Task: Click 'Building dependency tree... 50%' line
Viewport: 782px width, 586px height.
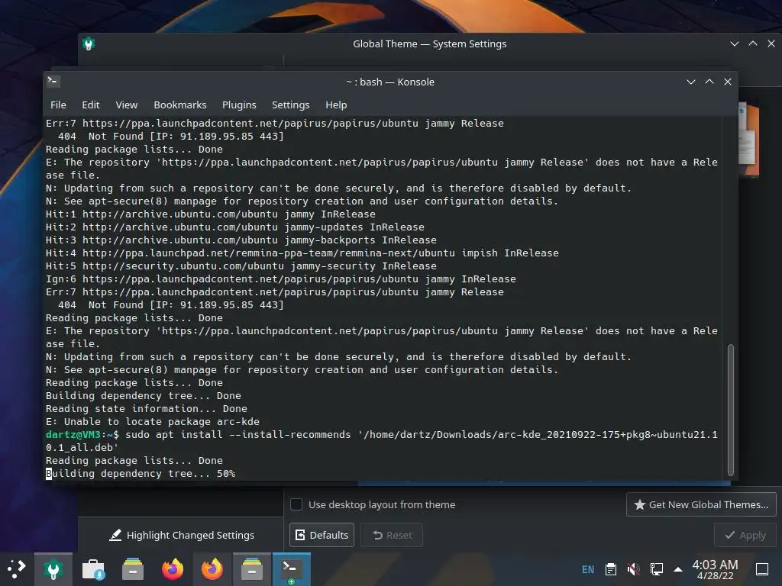Action: pos(141,473)
